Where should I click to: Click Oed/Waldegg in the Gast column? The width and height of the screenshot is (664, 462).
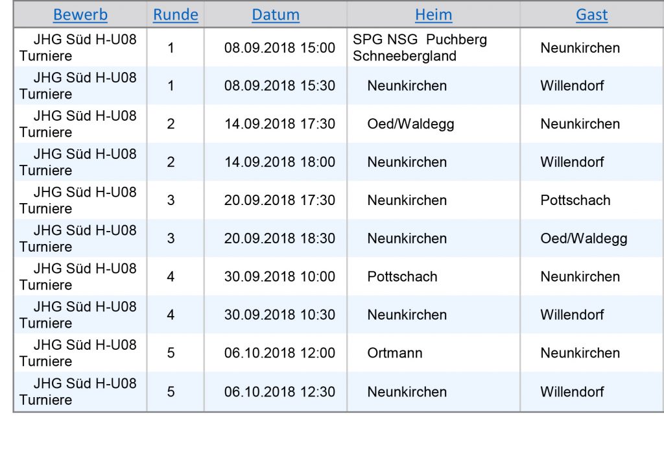(584, 239)
